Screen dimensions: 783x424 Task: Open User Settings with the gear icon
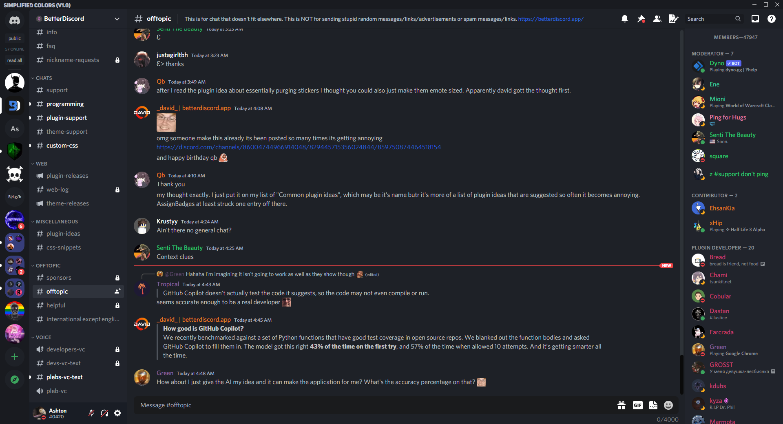click(x=117, y=413)
